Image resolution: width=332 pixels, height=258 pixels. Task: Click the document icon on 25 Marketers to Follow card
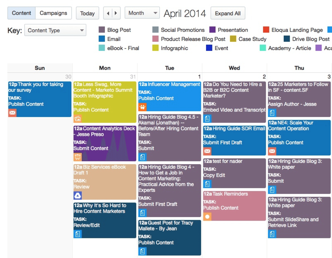tap(272, 113)
